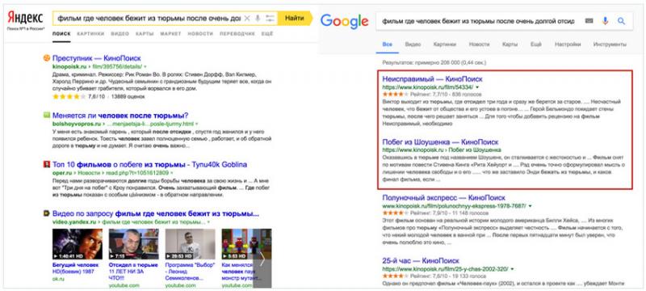Open Google Ещё menu
Image resolution: width=646 pixels, height=291 pixels.
point(535,44)
